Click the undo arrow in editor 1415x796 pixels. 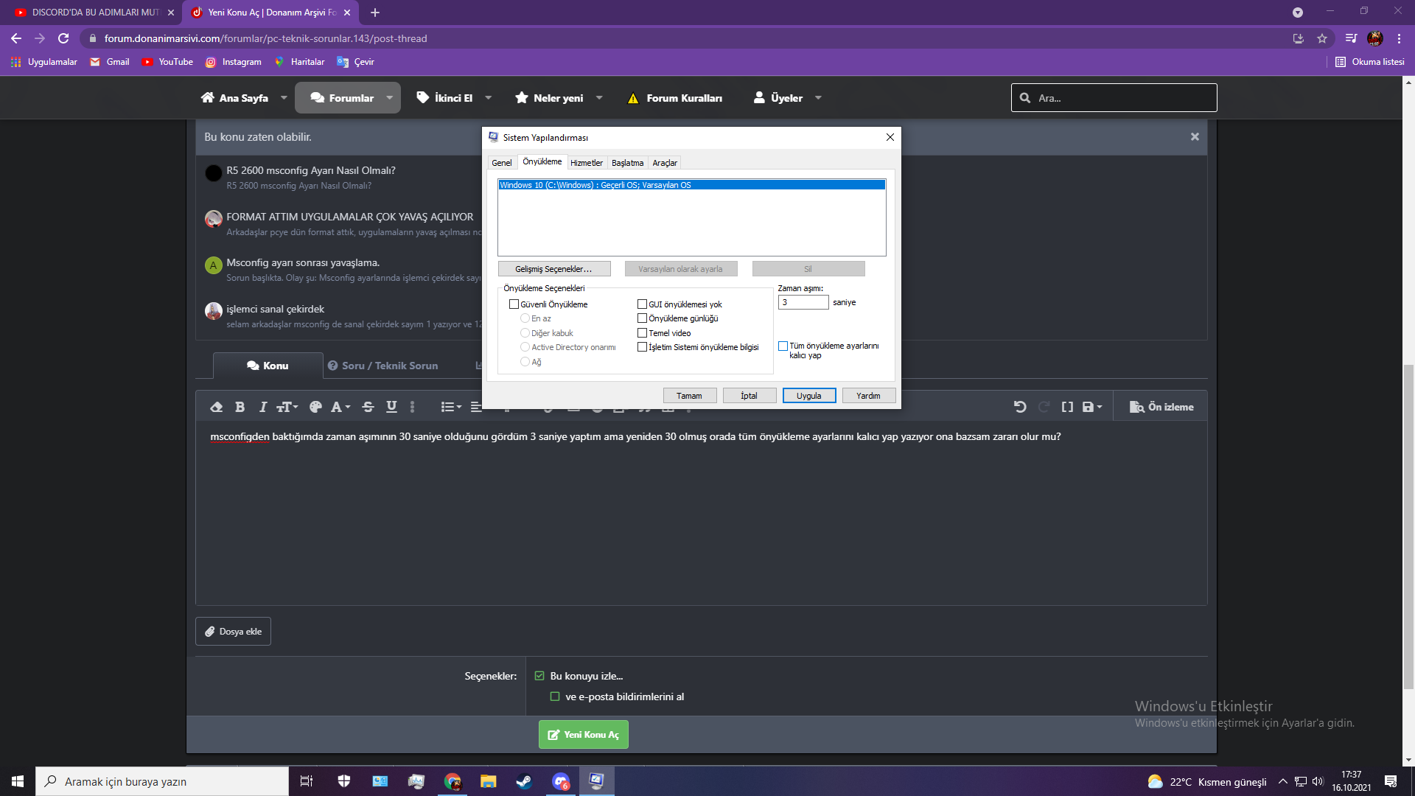point(1020,407)
